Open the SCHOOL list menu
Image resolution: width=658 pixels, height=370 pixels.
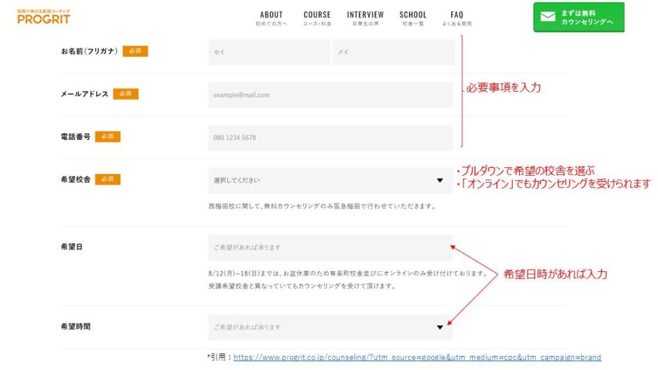413,18
